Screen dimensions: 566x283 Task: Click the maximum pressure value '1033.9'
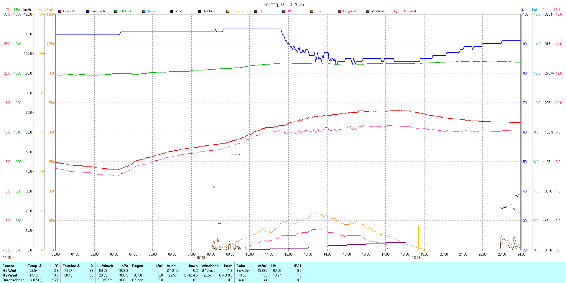point(123,275)
